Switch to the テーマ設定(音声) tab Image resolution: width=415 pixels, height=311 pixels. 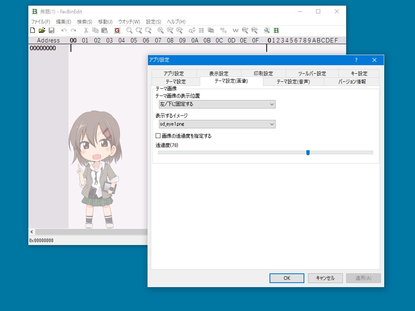293,81
